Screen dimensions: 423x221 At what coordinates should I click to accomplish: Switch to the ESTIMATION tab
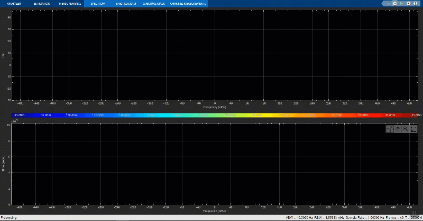(42, 4)
